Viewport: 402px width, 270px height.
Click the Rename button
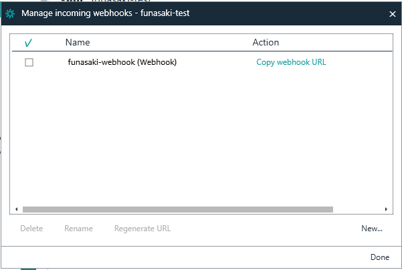coord(78,229)
